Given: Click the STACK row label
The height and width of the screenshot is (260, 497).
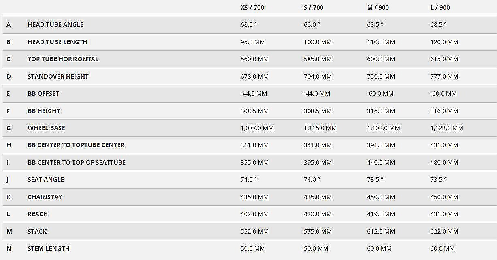Looking at the screenshot, I should pos(37,232).
